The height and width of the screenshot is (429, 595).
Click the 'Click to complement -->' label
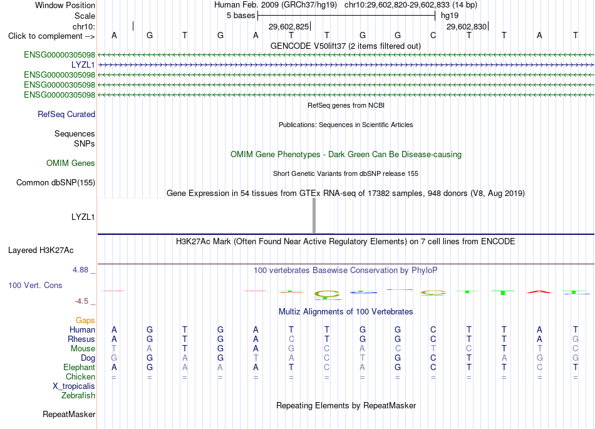(x=51, y=36)
